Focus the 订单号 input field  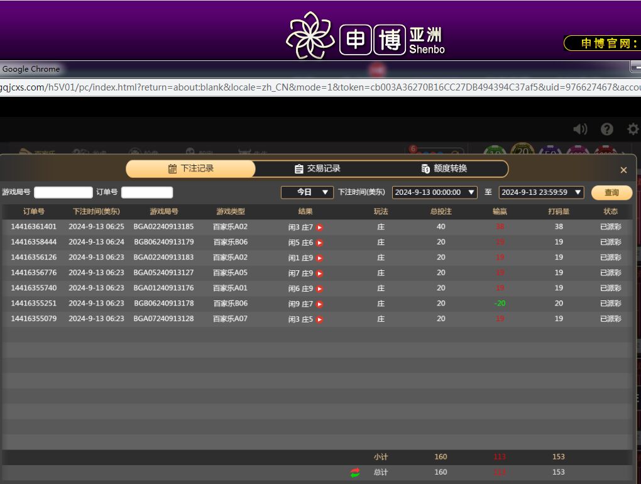(x=146, y=192)
